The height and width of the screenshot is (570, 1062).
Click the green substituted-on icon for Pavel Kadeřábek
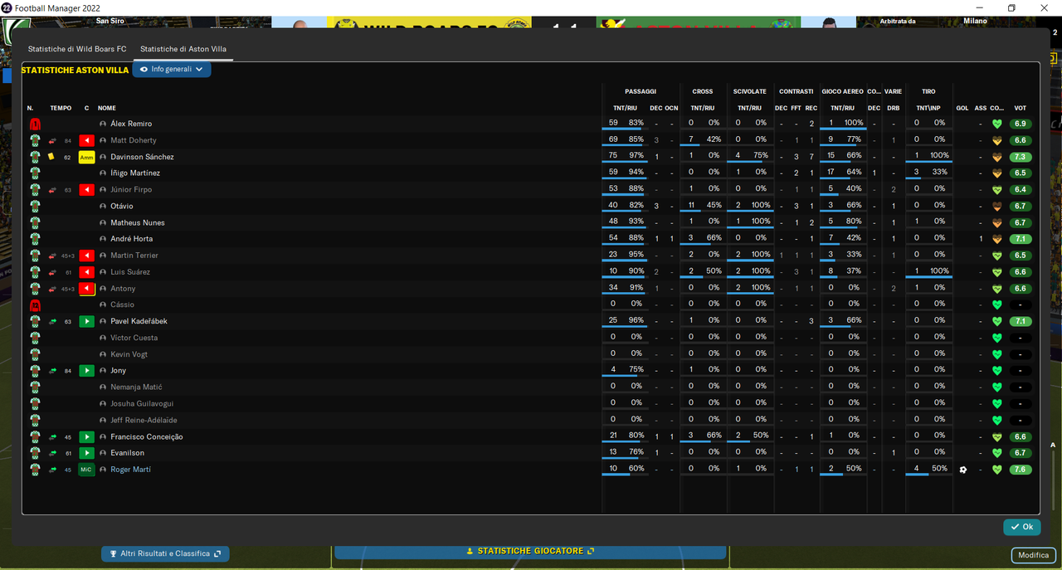[x=86, y=321]
